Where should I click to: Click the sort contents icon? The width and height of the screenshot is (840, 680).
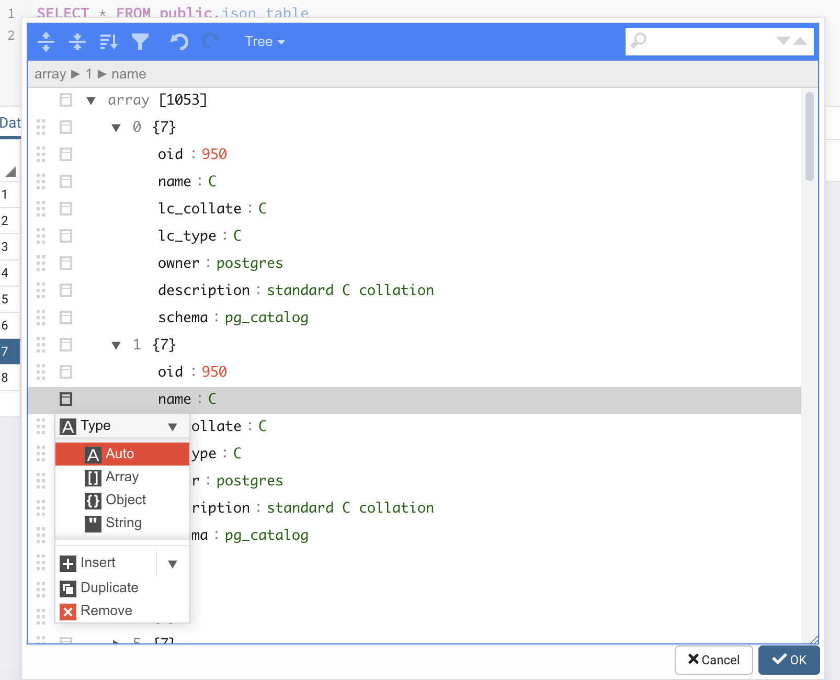(x=109, y=42)
